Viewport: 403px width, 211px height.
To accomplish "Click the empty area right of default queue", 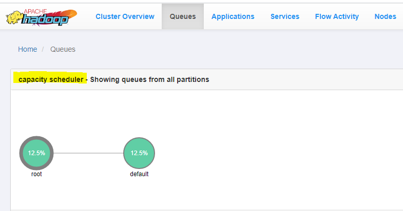I will (267, 153).
